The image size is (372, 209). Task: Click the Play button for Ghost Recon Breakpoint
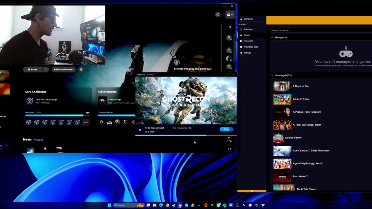(226, 129)
